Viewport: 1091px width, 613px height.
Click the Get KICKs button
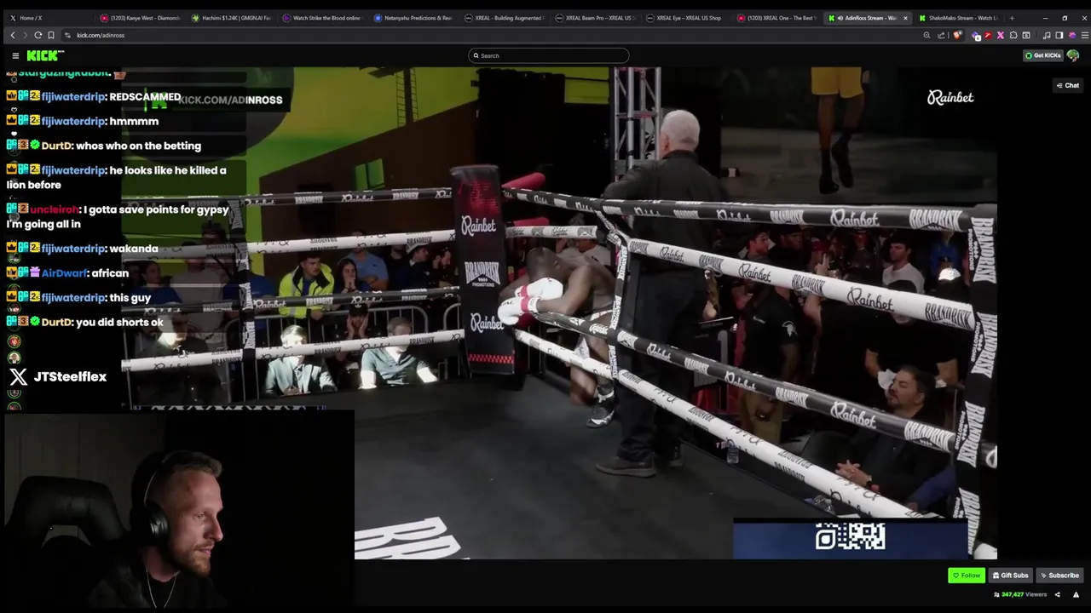coord(1043,55)
